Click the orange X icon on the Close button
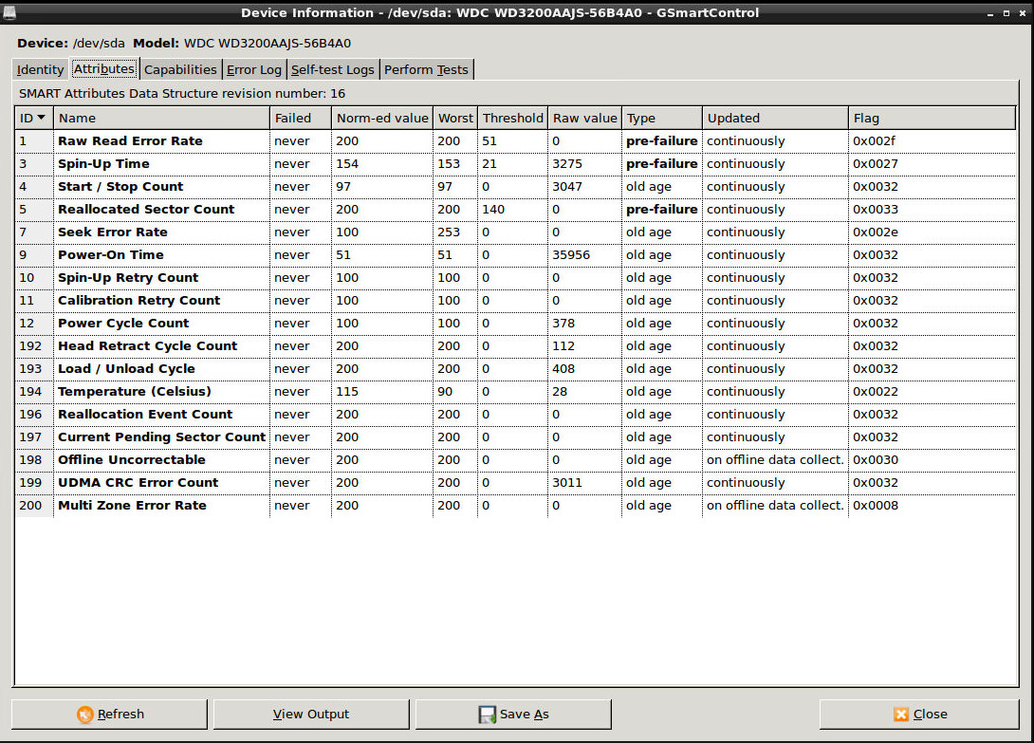1034x743 pixels. pos(901,715)
